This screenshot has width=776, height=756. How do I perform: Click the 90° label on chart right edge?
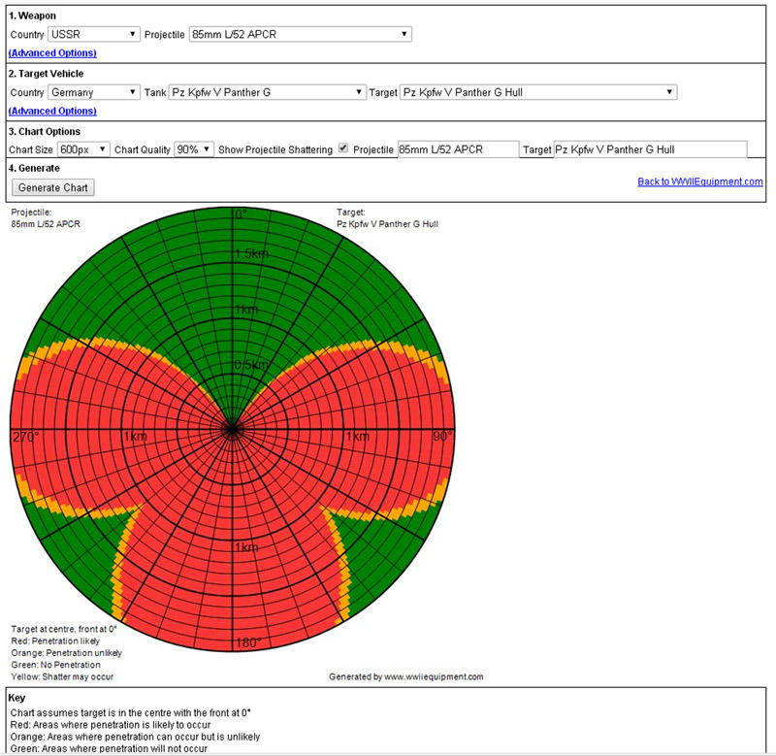[442, 436]
